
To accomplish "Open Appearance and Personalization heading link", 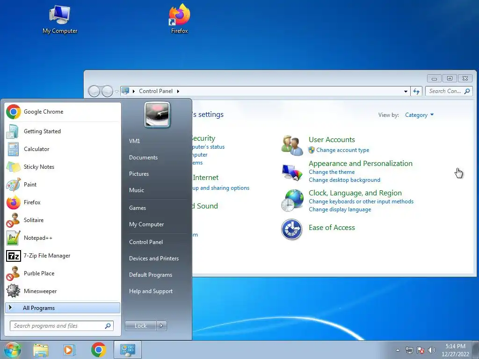I will click(361, 163).
